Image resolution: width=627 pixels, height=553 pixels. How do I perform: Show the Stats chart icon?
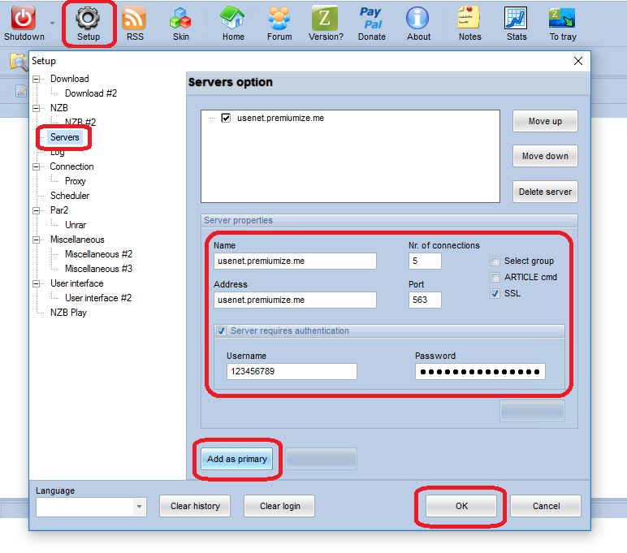pyautogui.click(x=516, y=18)
